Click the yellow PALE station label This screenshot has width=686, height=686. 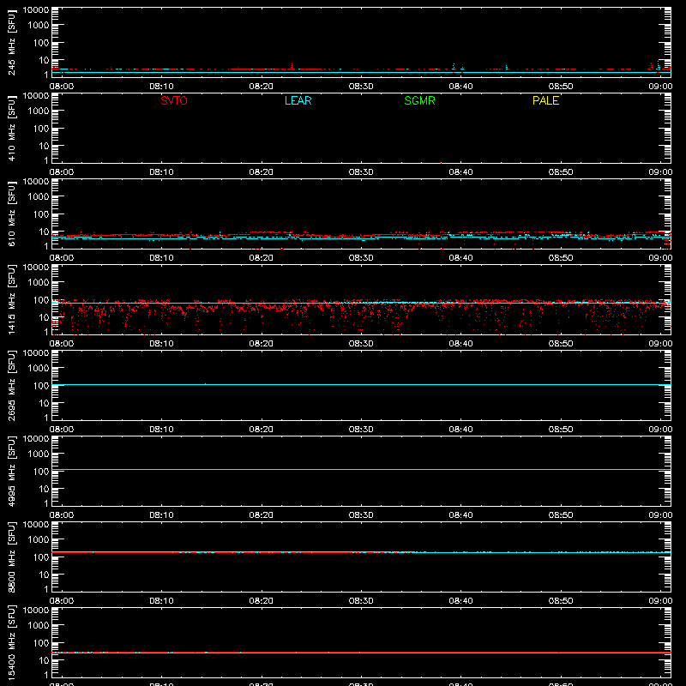point(545,100)
